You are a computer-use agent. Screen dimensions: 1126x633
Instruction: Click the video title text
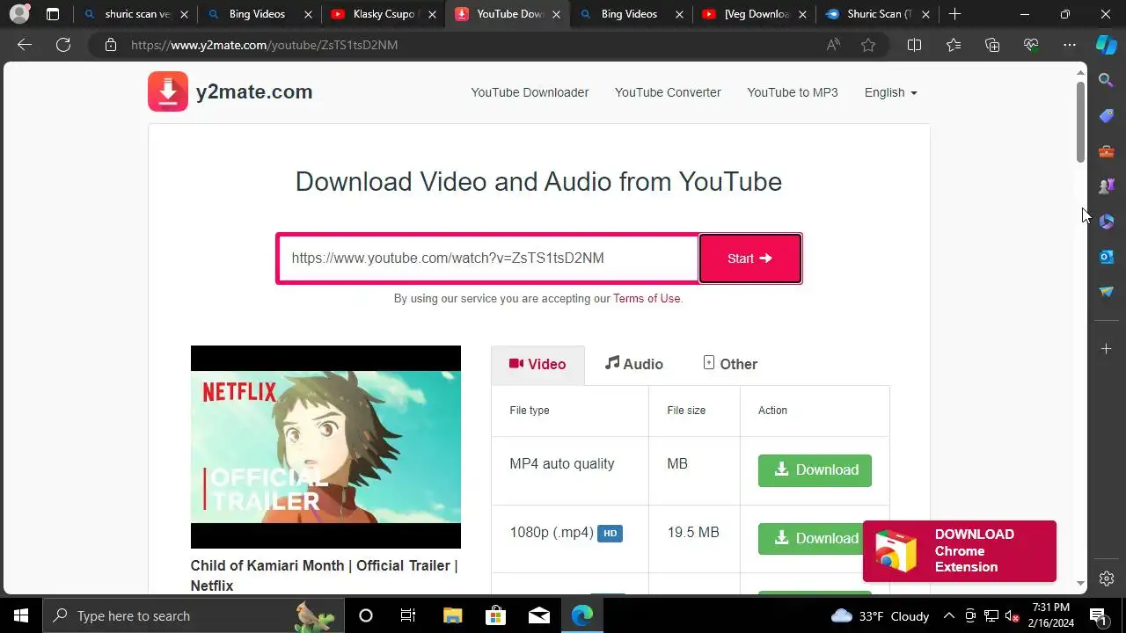point(324,575)
